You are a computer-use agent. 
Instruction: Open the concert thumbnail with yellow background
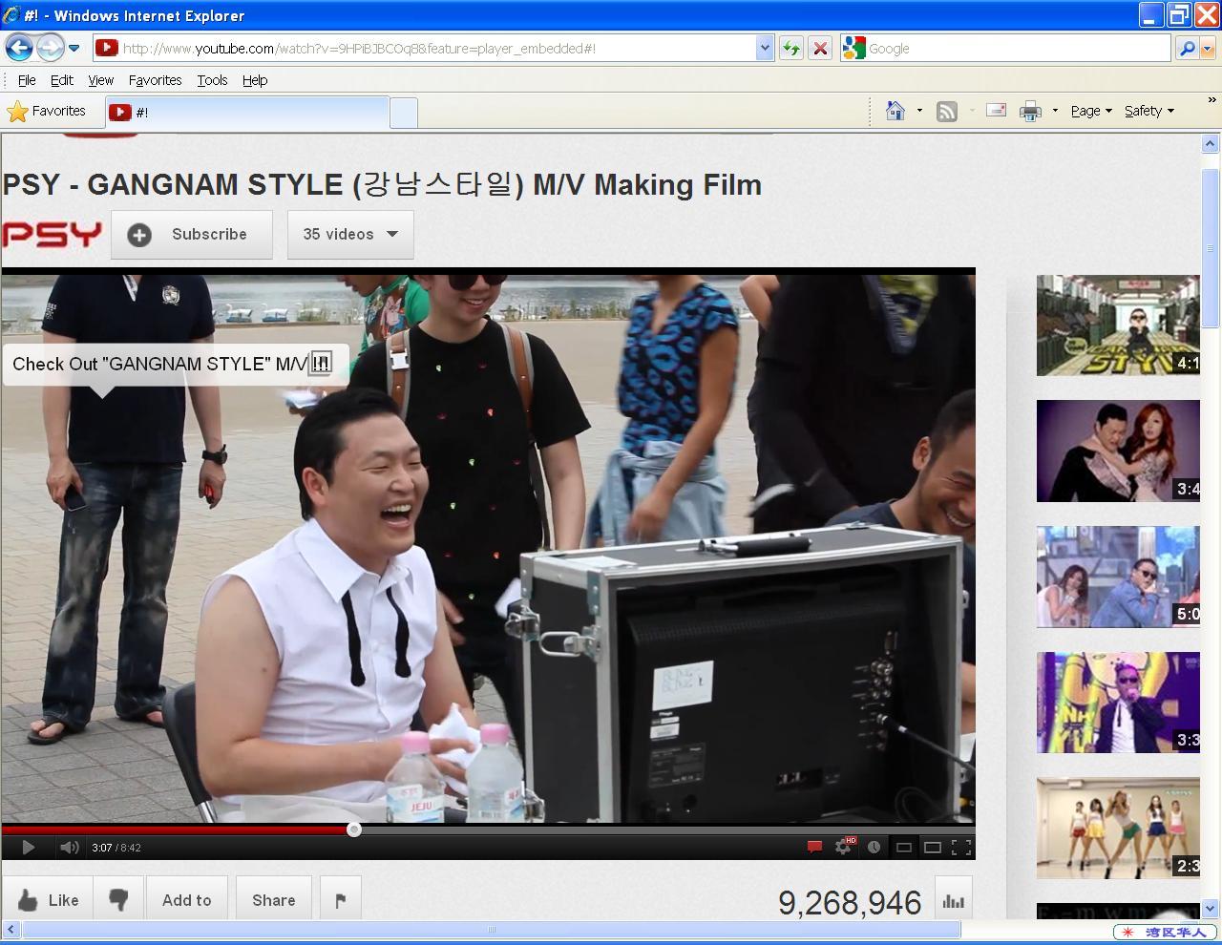click(1118, 703)
